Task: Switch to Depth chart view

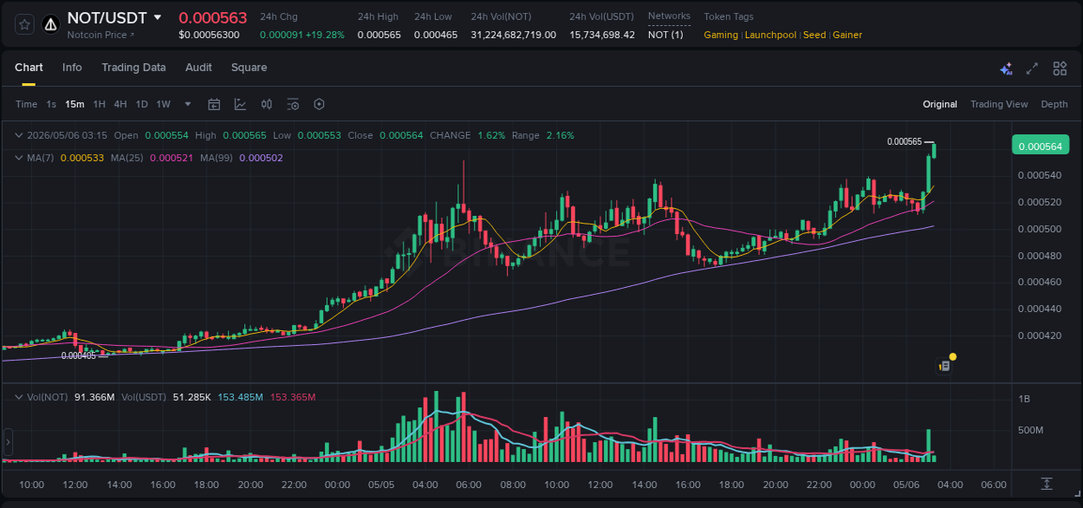Action: pos(1054,104)
